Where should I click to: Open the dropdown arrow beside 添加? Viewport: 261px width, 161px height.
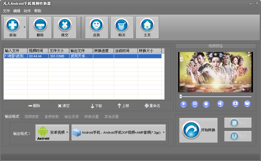(24, 27)
